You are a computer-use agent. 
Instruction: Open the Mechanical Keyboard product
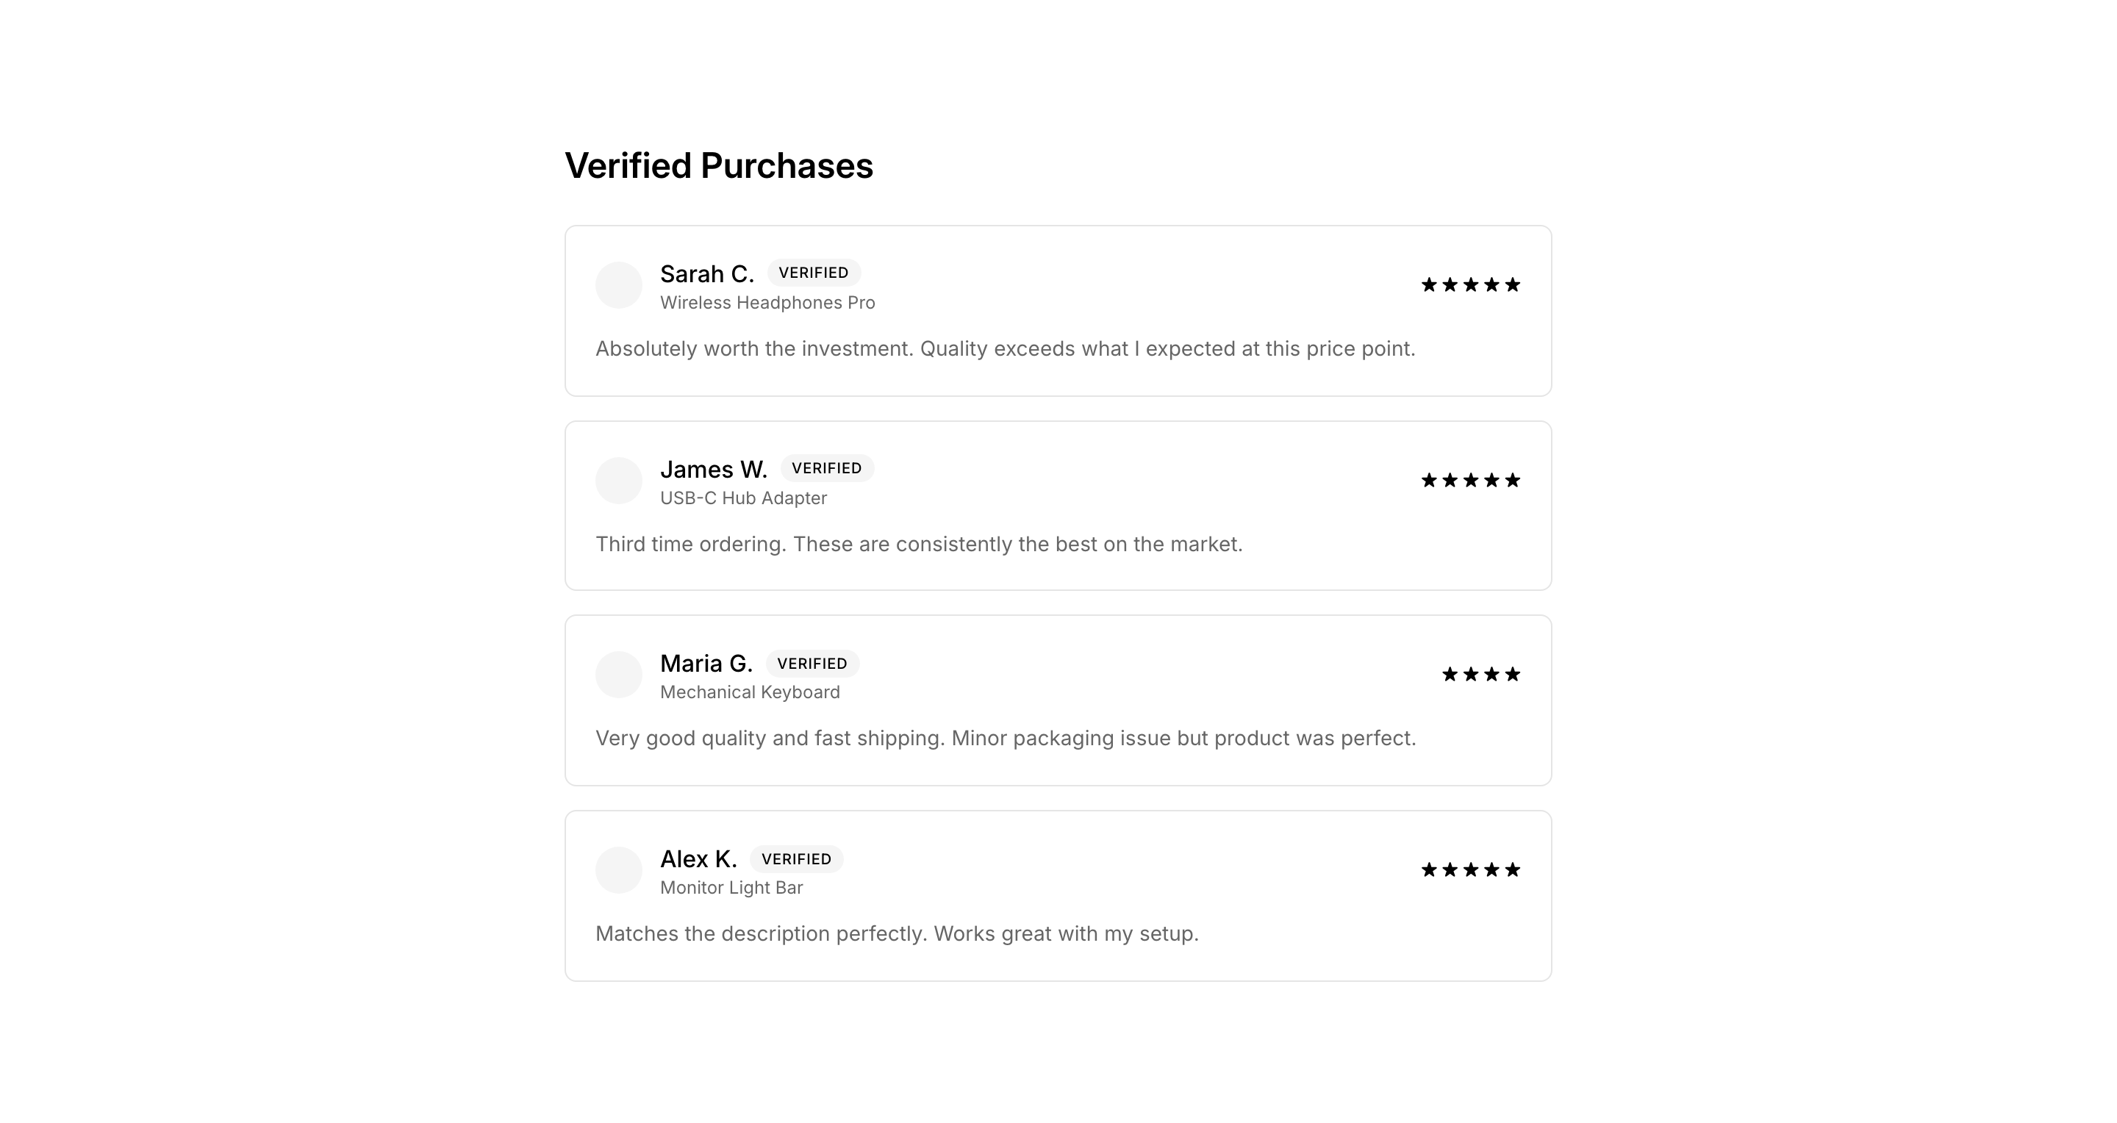[x=750, y=692]
